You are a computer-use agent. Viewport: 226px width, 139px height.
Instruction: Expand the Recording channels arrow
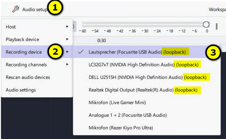(x=67, y=64)
